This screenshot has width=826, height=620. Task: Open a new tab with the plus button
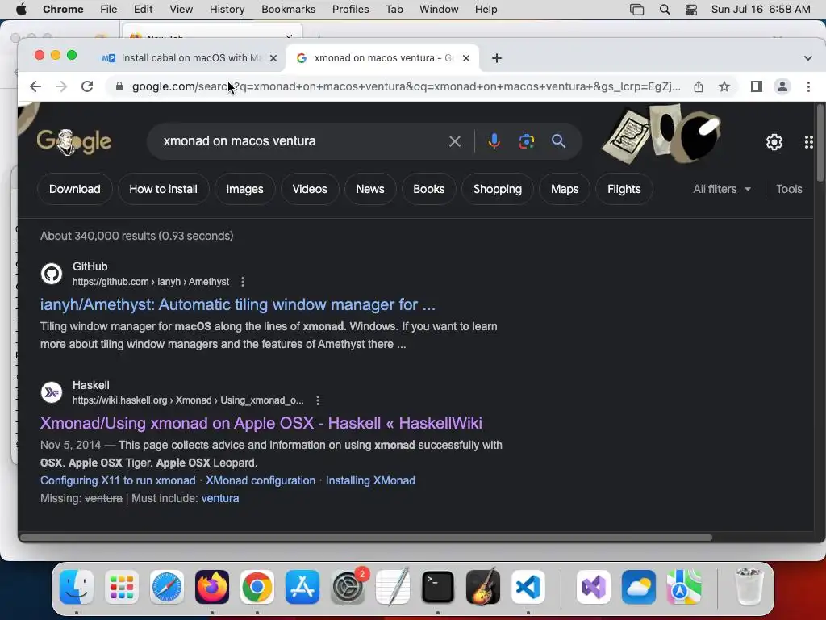pos(497,58)
